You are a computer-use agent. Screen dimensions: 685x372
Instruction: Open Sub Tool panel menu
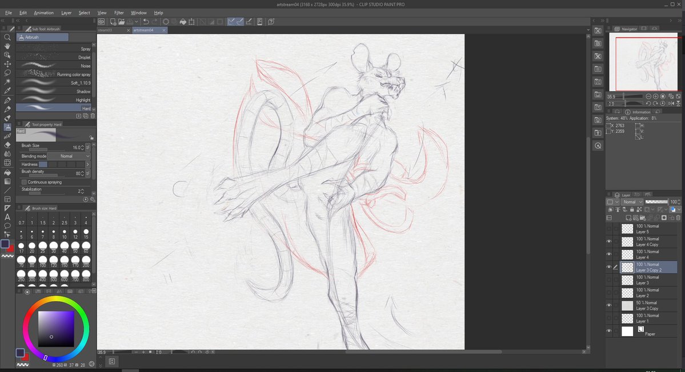[x=19, y=29]
